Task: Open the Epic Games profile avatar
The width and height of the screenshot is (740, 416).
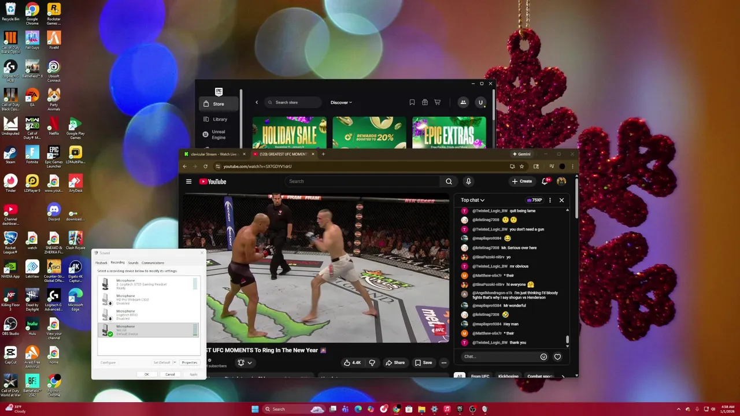Action: [x=480, y=102]
